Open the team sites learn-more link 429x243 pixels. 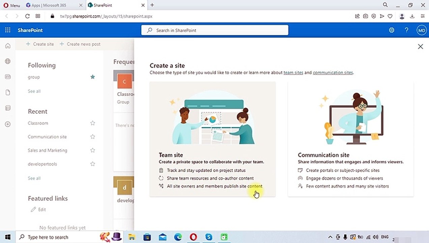pyautogui.click(x=293, y=73)
